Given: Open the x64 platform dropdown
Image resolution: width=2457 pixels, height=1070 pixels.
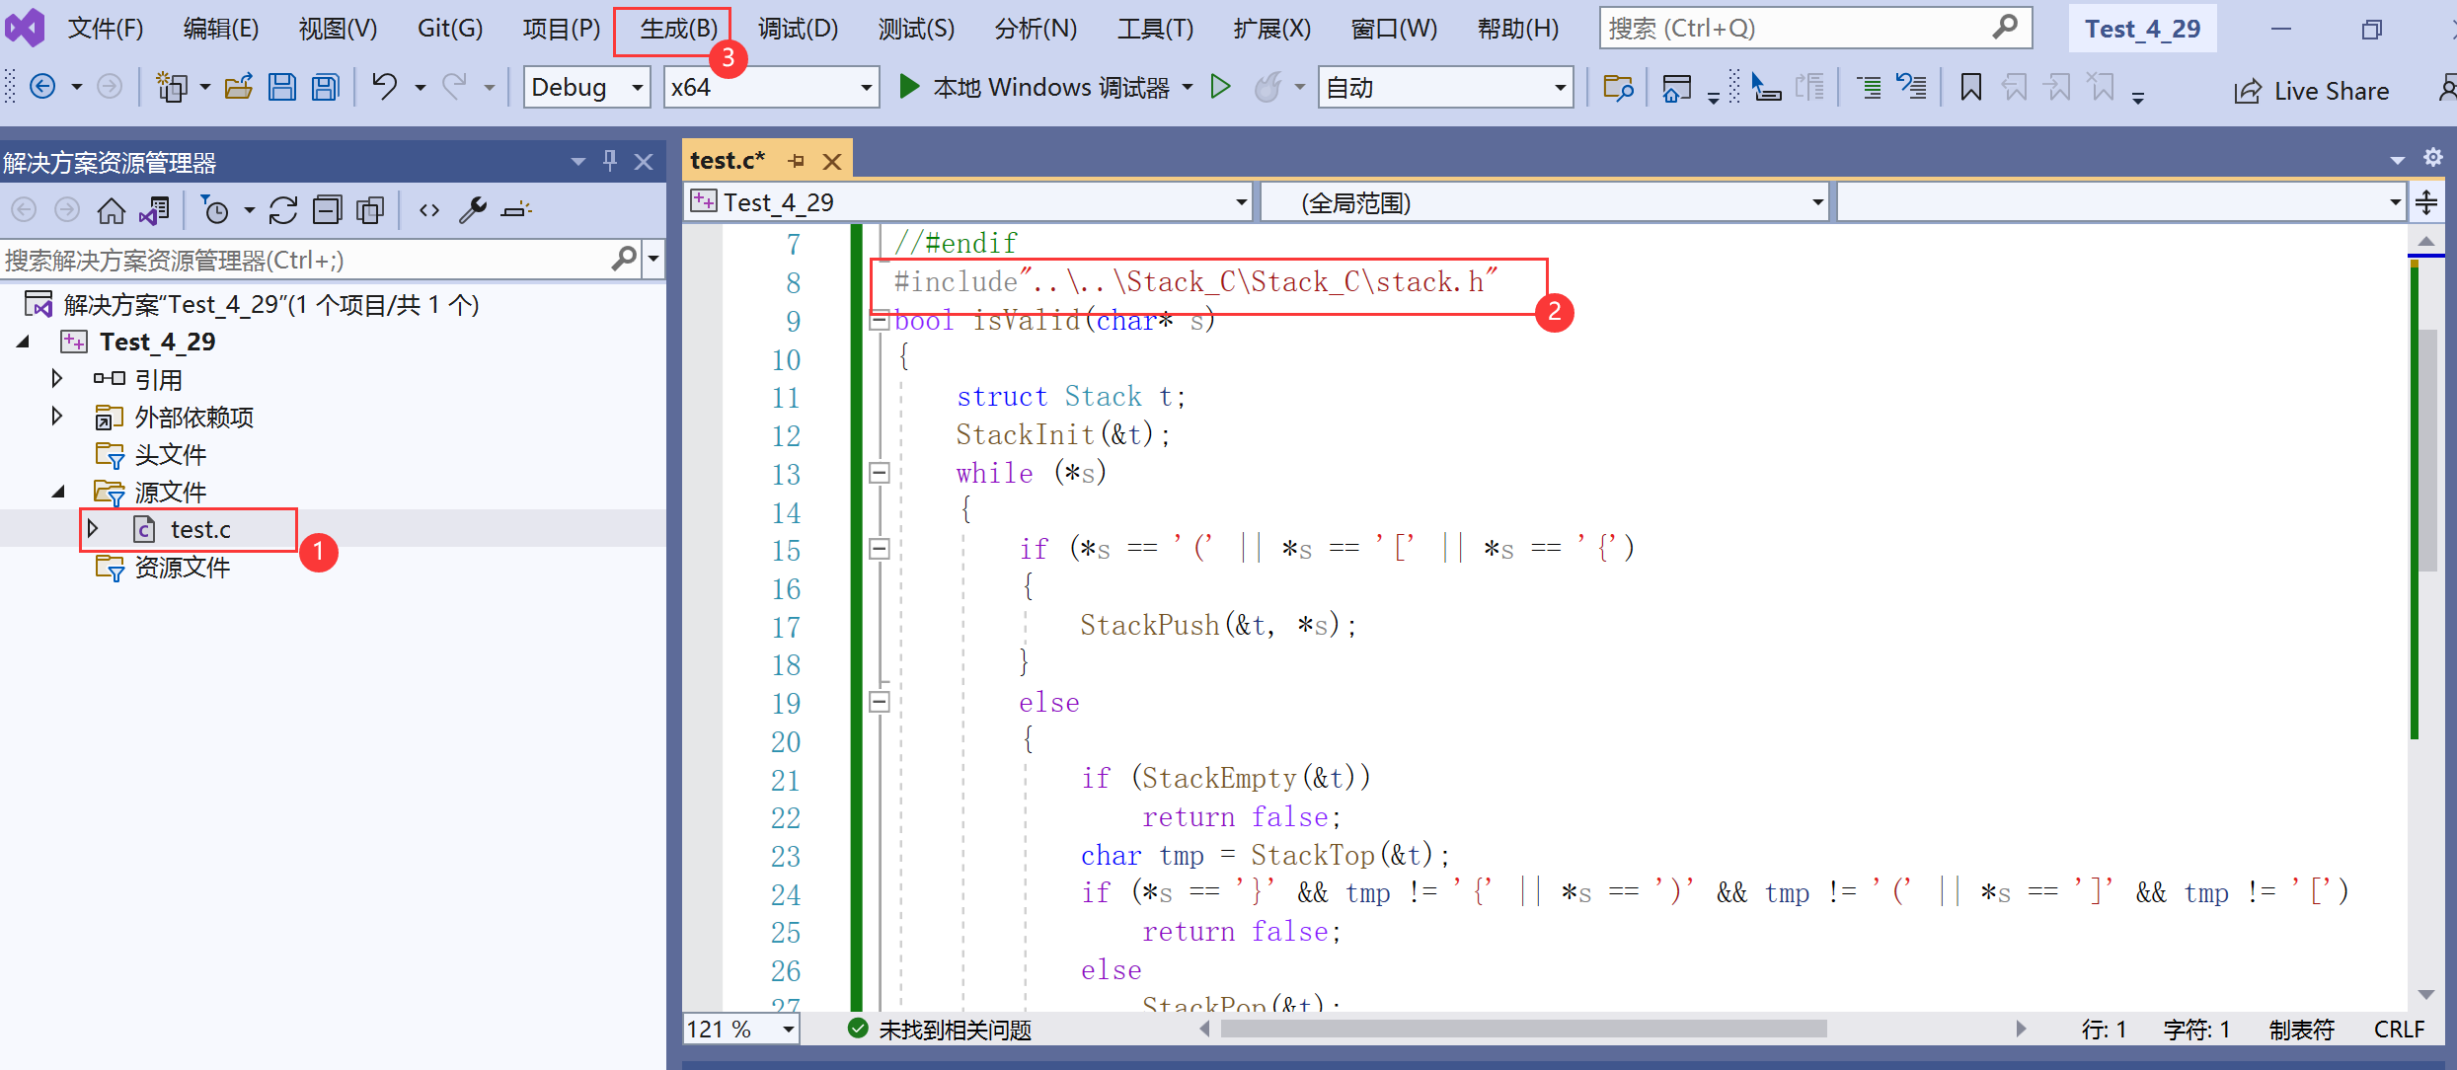Looking at the screenshot, I should (x=771, y=87).
